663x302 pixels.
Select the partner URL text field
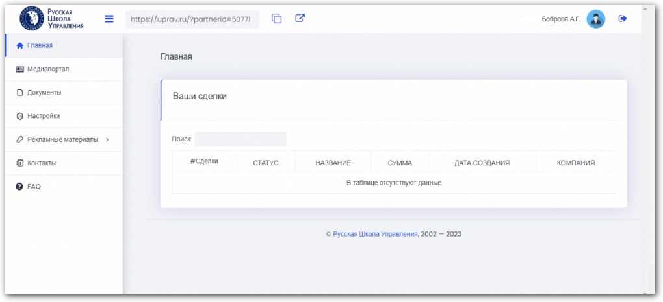[x=192, y=19]
